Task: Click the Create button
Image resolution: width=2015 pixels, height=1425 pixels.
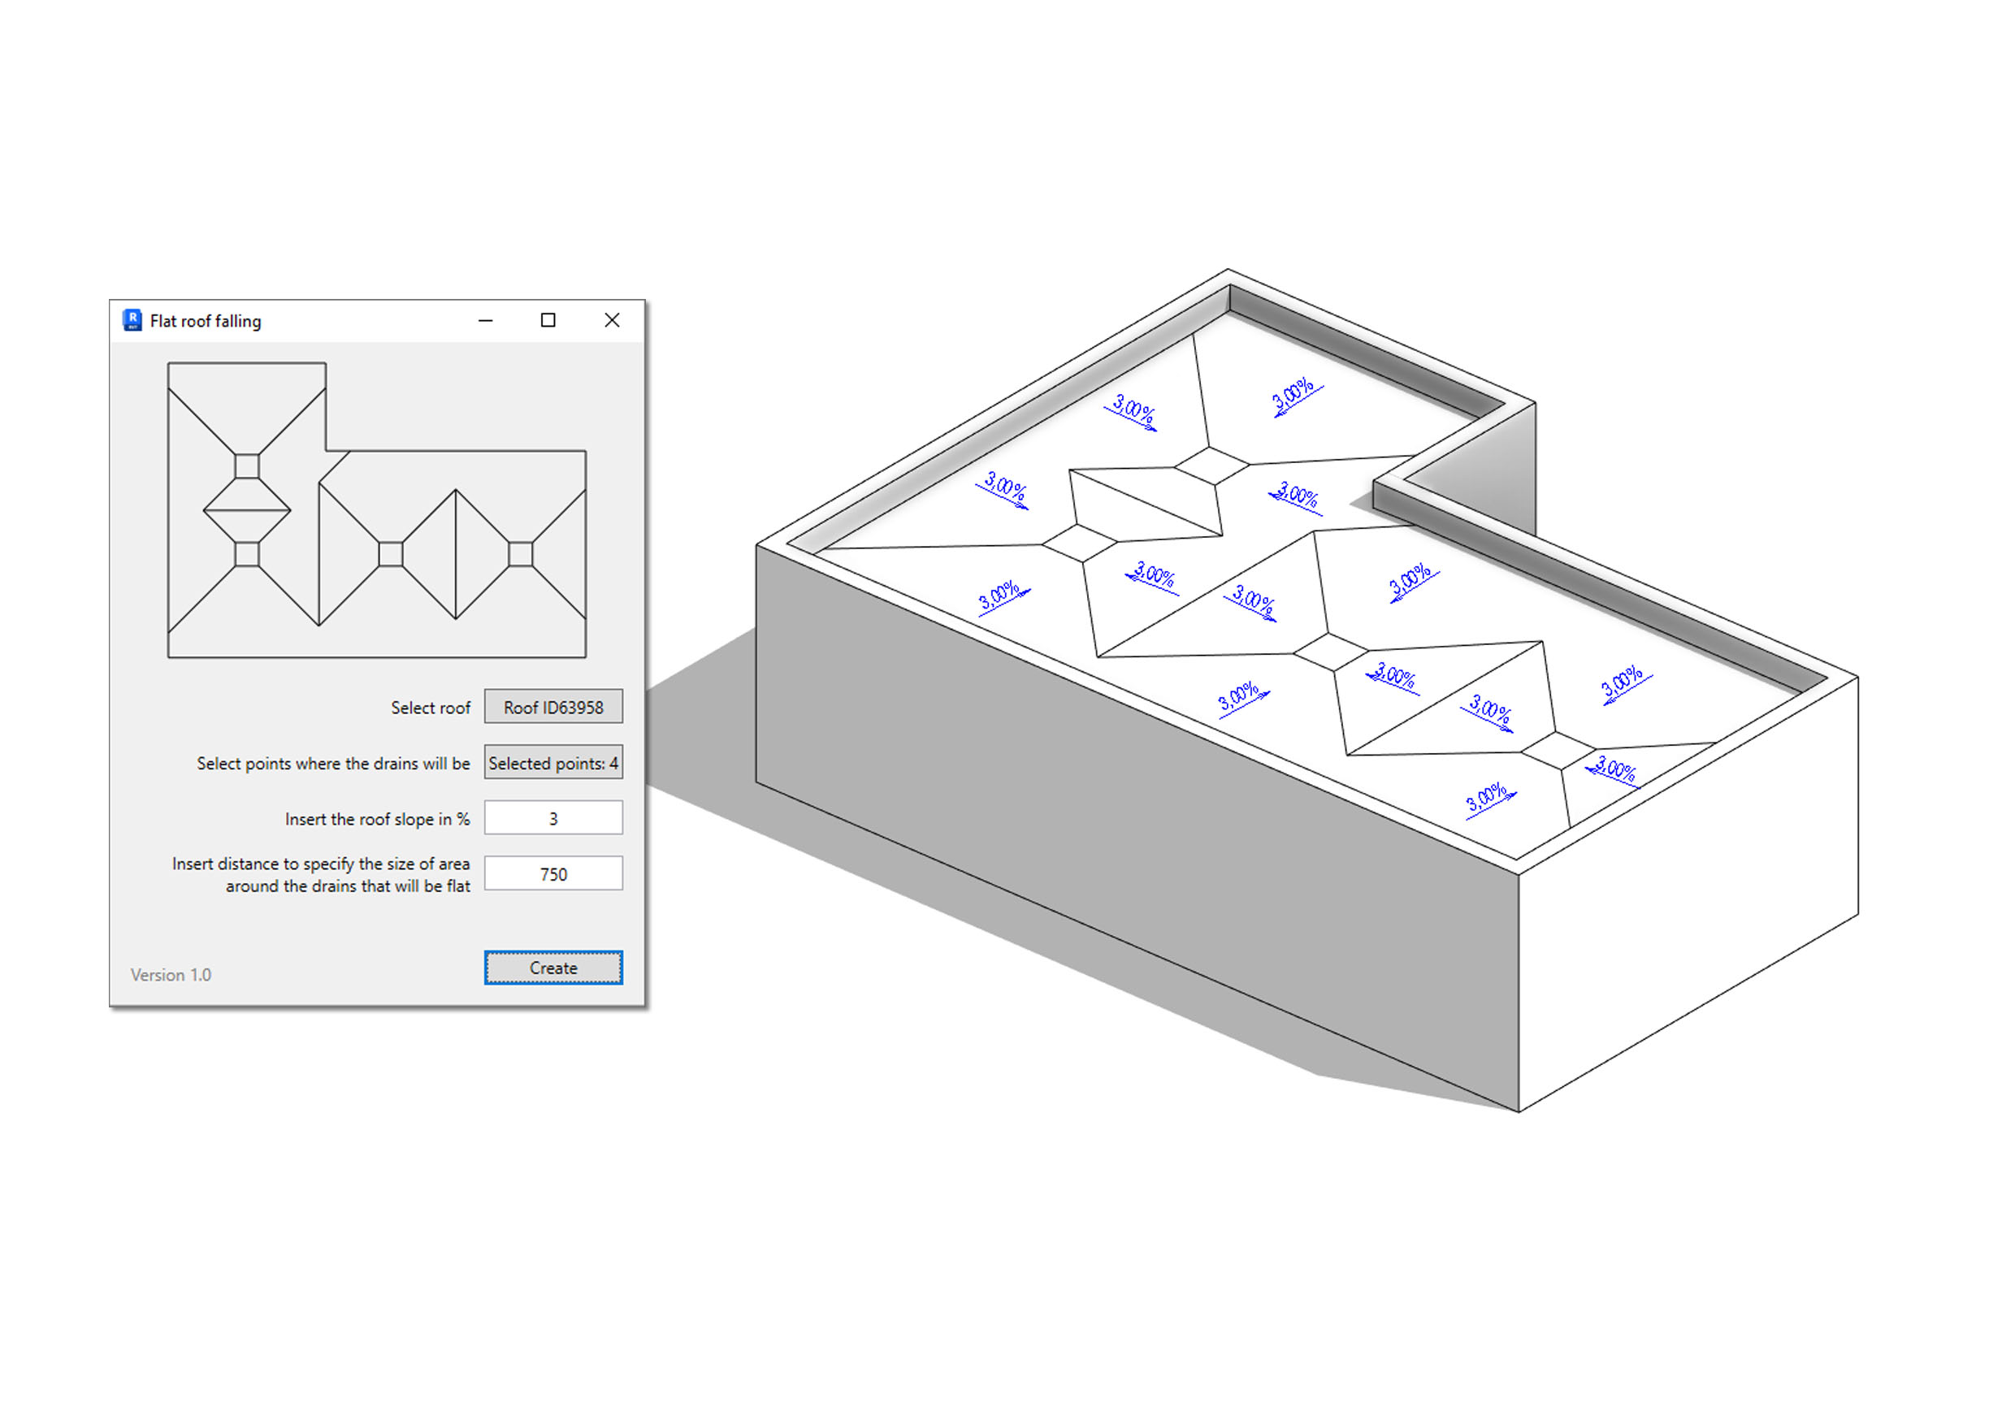Action: (552, 968)
